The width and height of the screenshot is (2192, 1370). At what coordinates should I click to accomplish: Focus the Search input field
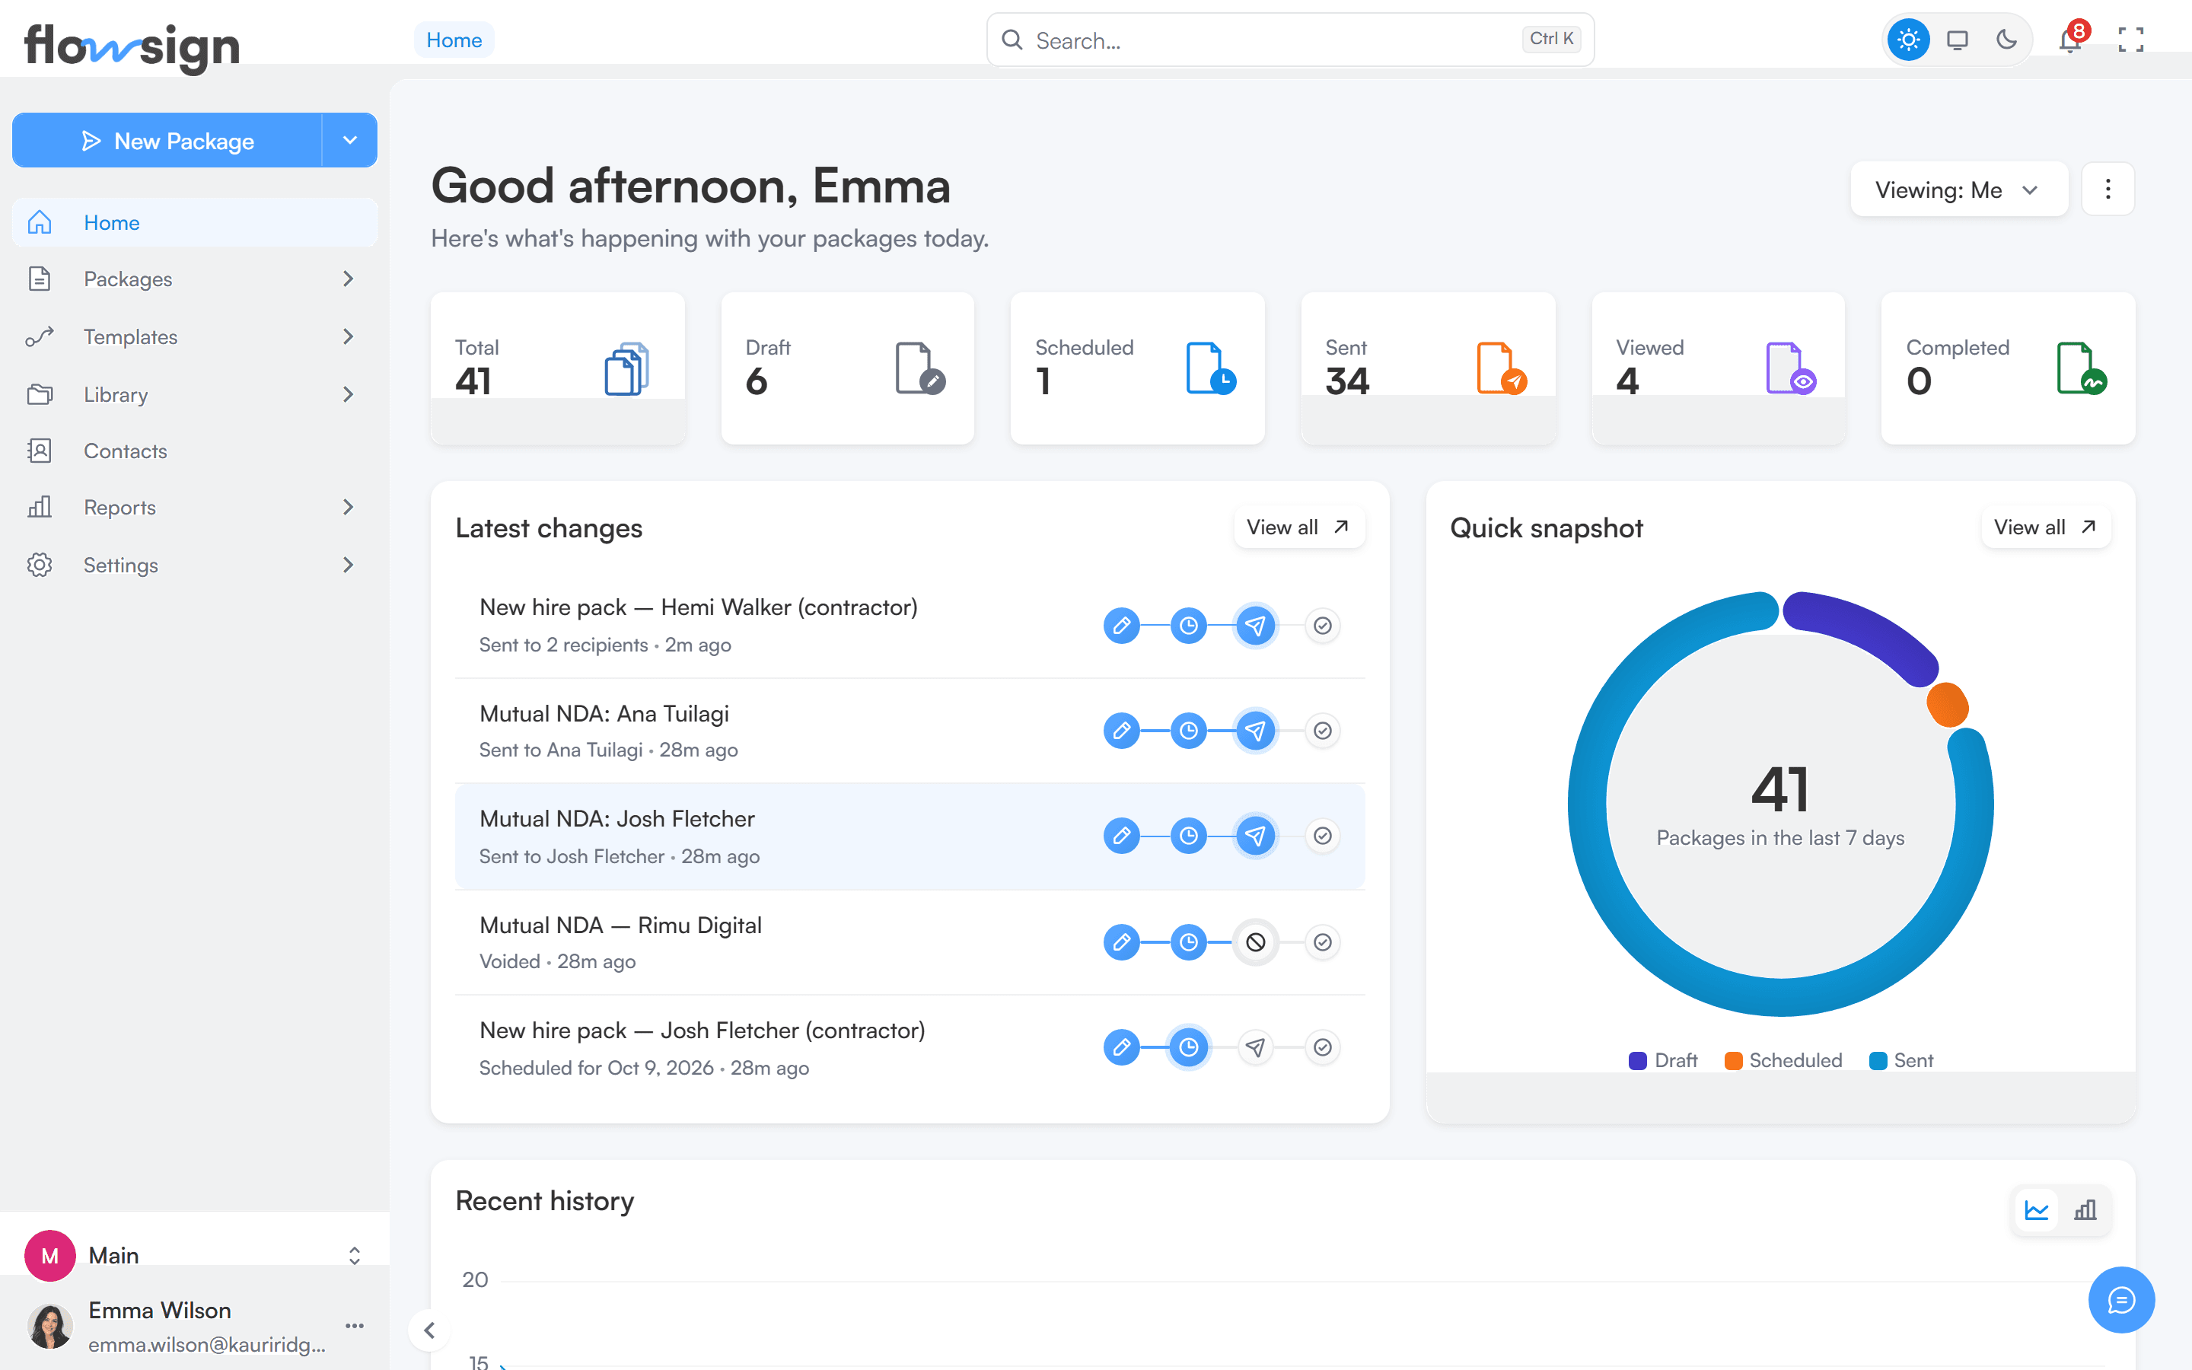click(x=1290, y=40)
